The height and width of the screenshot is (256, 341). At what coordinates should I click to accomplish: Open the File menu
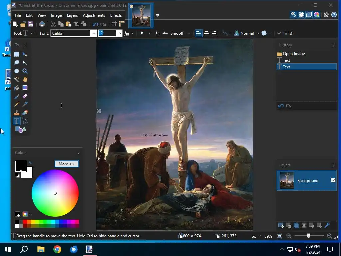pyautogui.click(x=18, y=15)
